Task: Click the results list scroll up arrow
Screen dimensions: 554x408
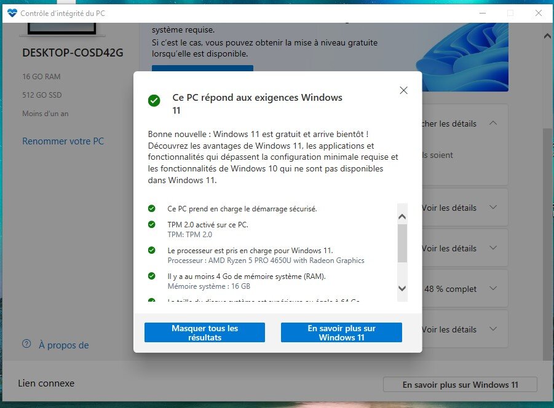Action: [x=402, y=217]
